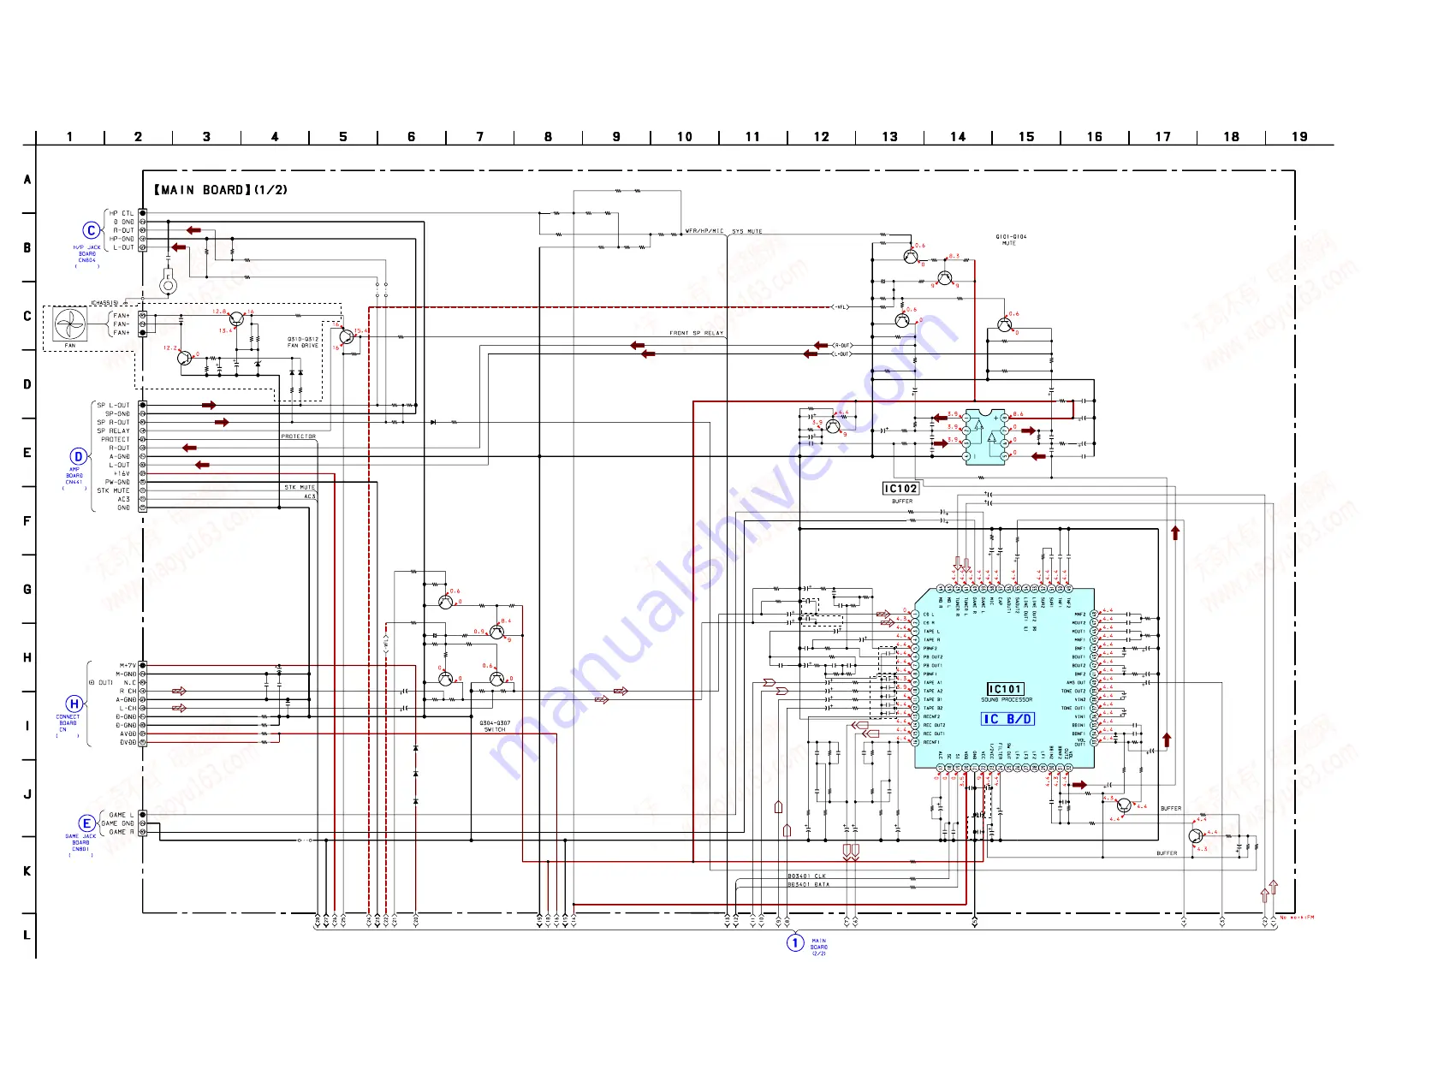
Task: Click the FAN caption under fan symbol
Action: [70, 346]
